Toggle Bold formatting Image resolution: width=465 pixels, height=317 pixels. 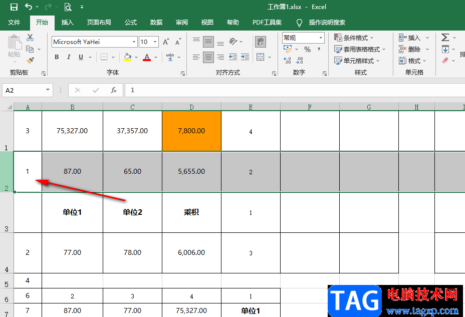click(57, 57)
